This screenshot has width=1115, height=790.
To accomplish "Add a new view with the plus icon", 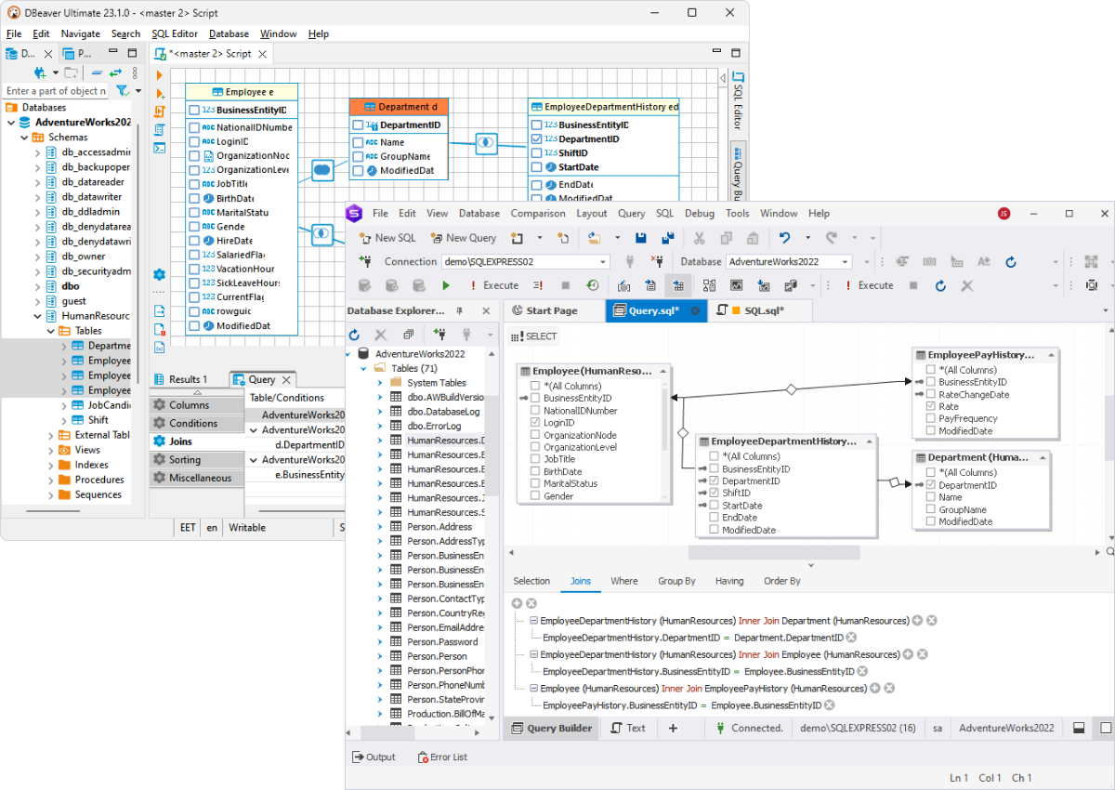I will click(x=673, y=728).
